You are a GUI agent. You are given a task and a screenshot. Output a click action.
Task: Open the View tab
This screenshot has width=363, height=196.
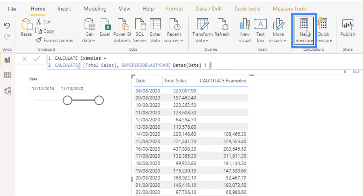coord(124,9)
